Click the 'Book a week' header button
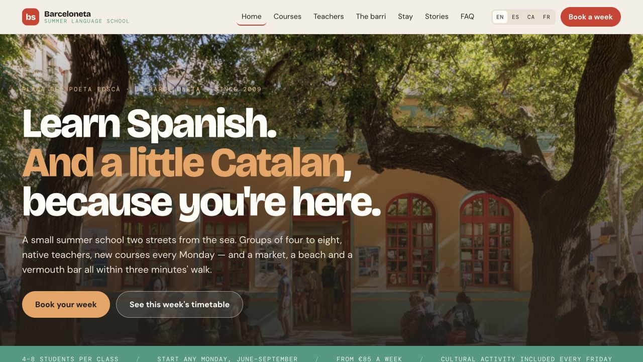Screen dimensions: 643x362 coord(591,17)
